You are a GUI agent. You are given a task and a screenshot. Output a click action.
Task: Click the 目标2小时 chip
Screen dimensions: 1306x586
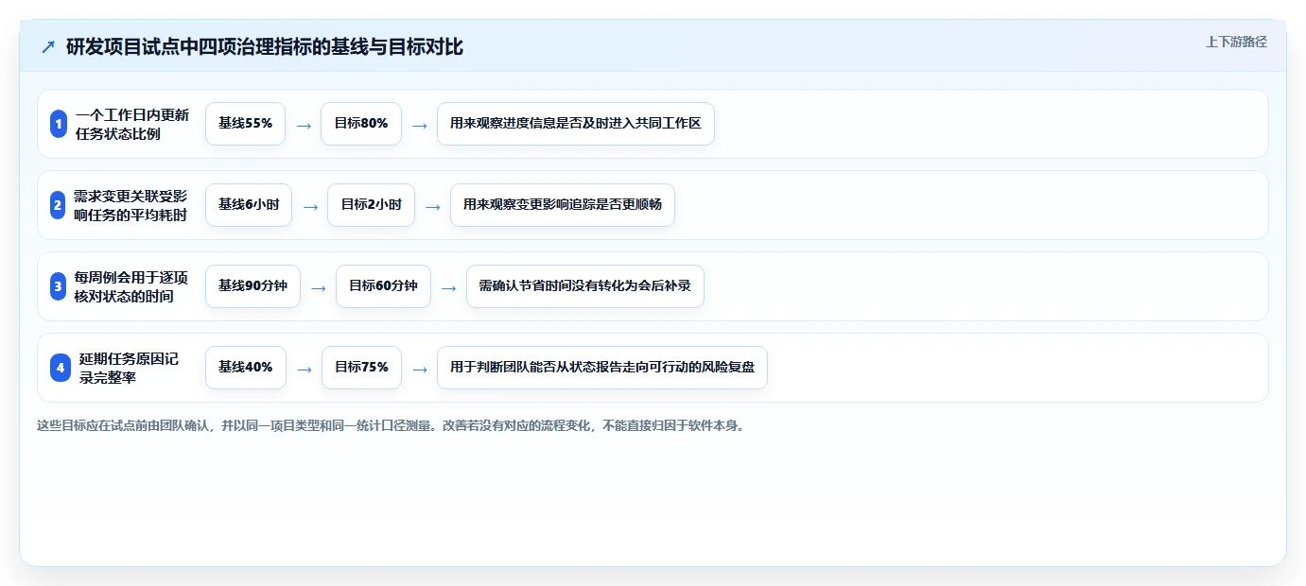[371, 205]
